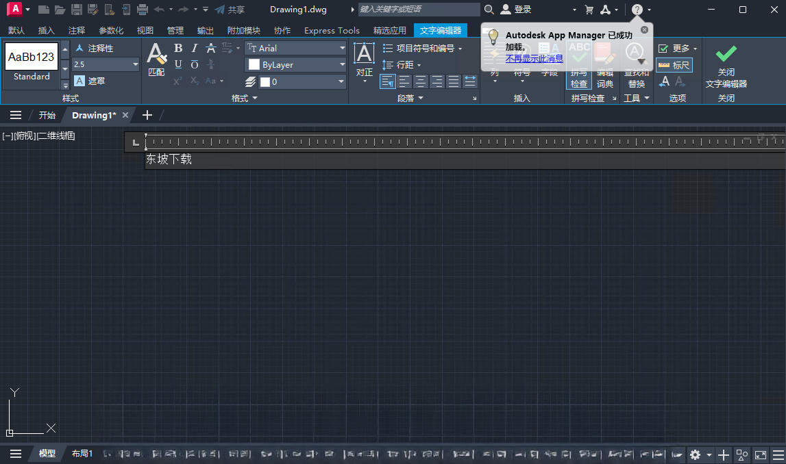Toggle the 标尺 ruler button
The height and width of the screenshot is (464, 786).
tap(674, 65)
